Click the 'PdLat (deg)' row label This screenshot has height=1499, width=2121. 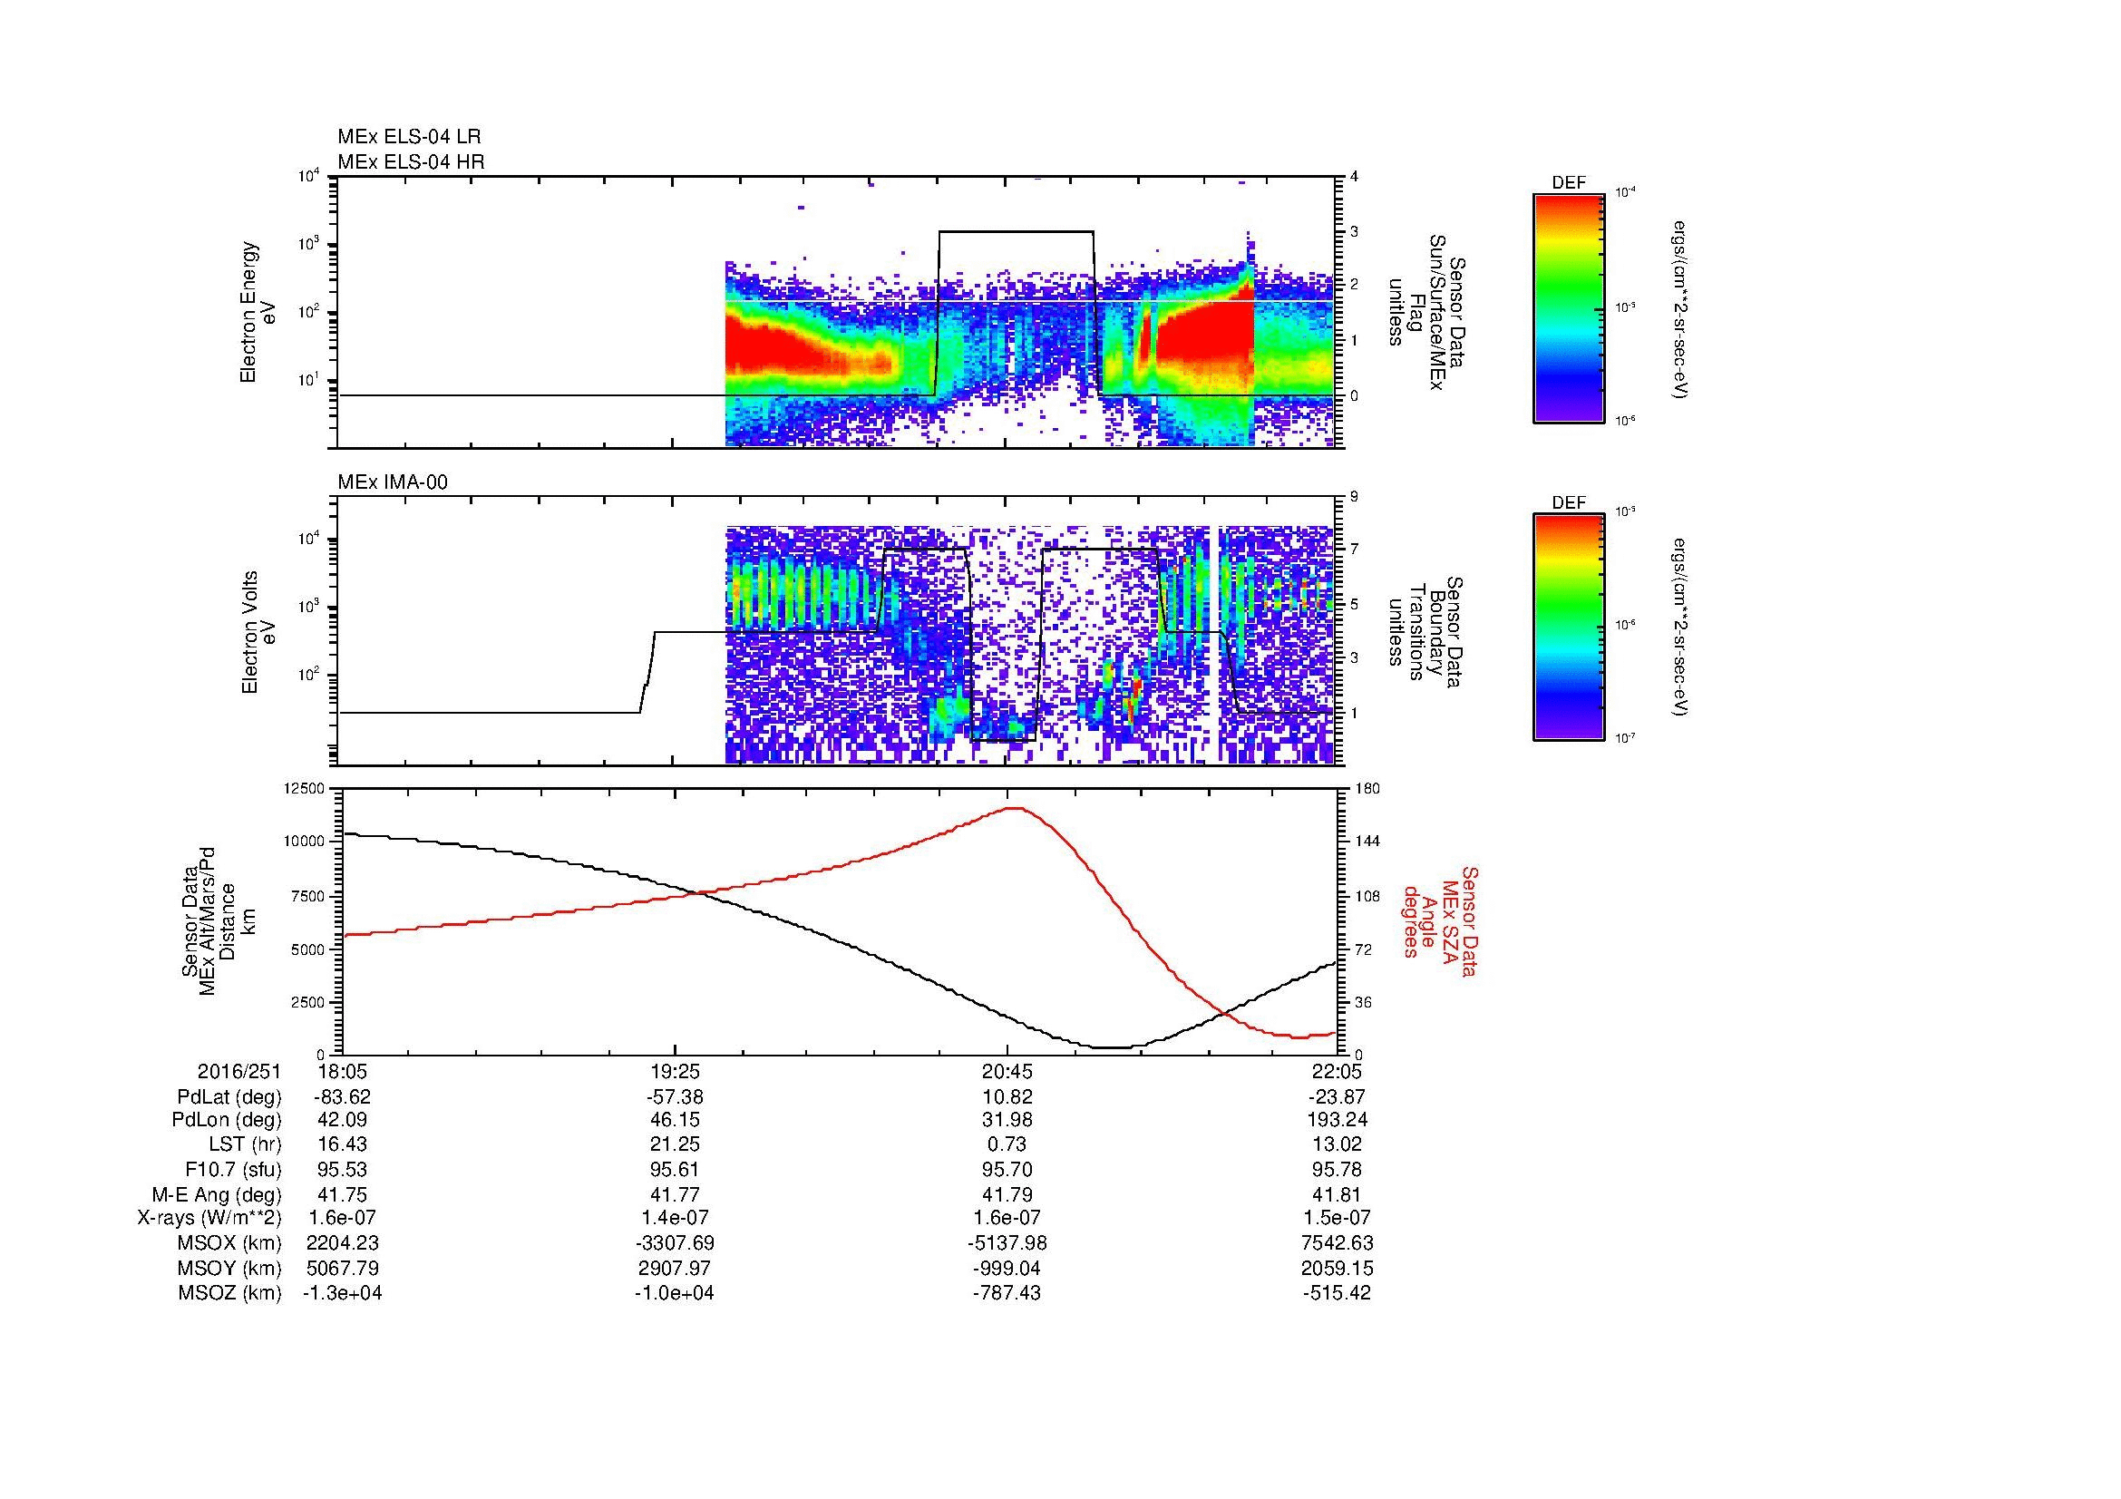tap(229, 1097)
